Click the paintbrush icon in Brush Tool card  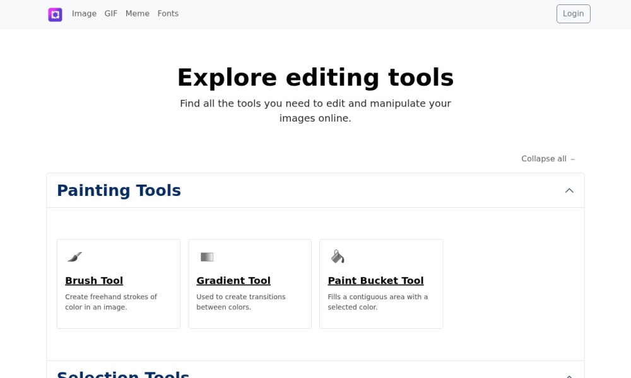click(x=74, y=256)
